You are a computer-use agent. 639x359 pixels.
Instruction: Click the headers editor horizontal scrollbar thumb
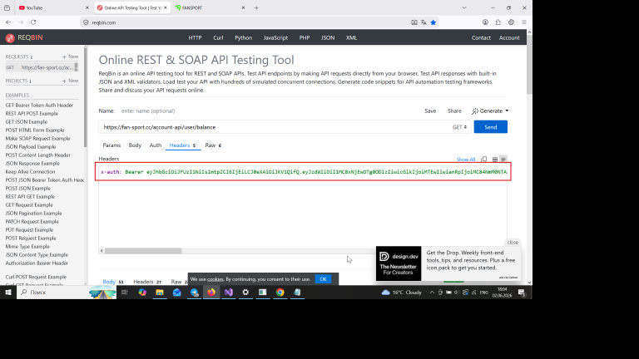(x=143, y=251)
